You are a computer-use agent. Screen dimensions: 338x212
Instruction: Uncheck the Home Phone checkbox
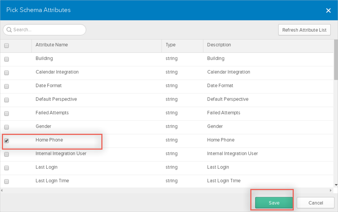(x=6, y=141)
